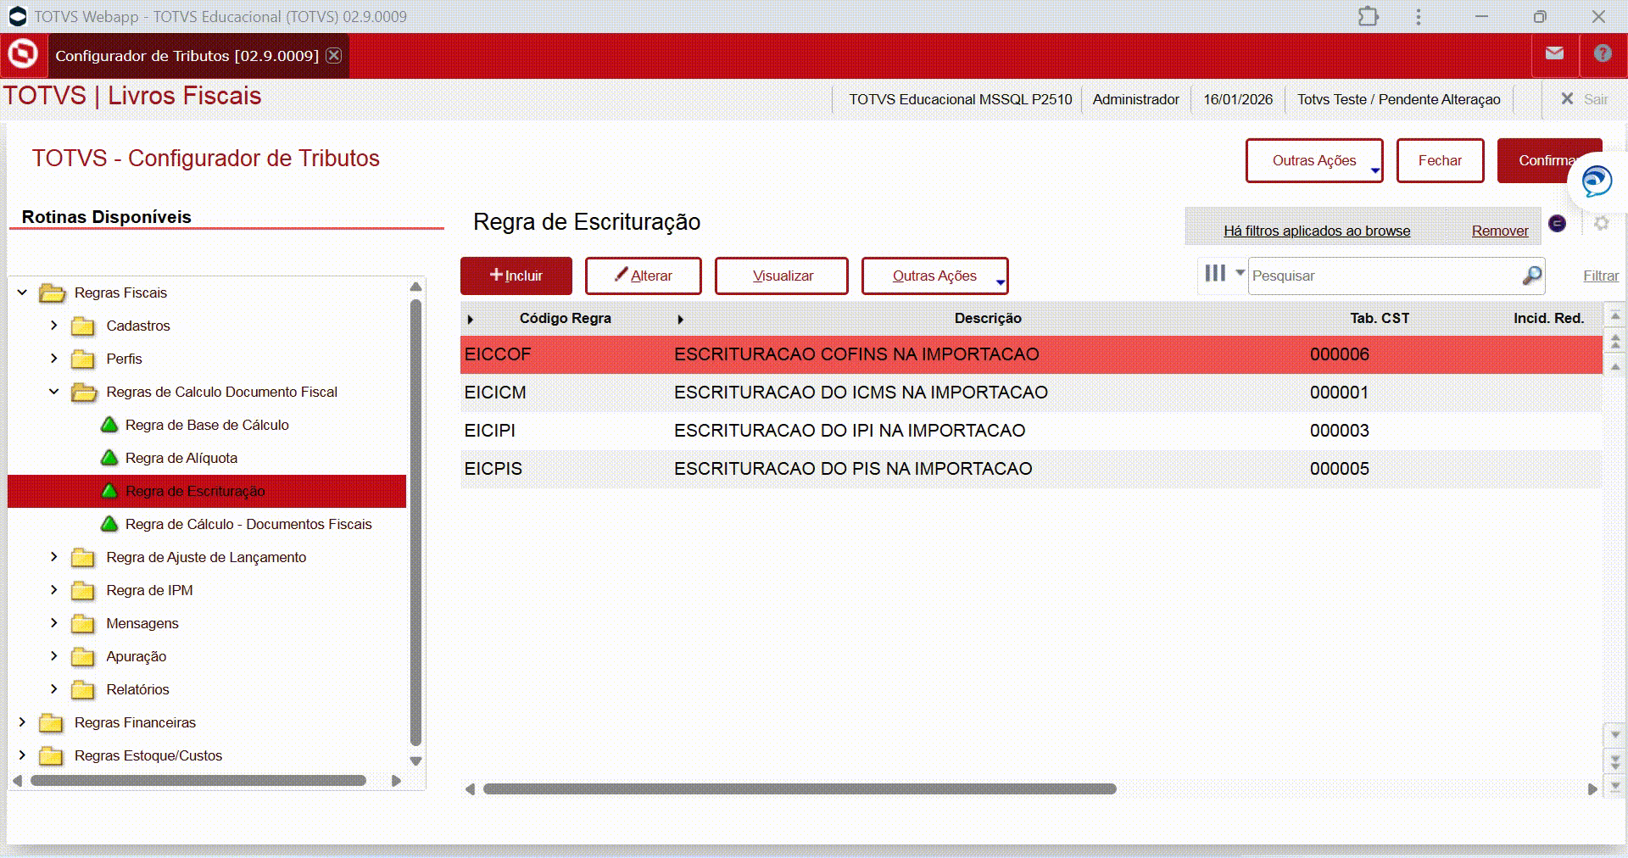Click the Remover filter link
This screenshot has width=1628, height=858.
[1500, 231]
